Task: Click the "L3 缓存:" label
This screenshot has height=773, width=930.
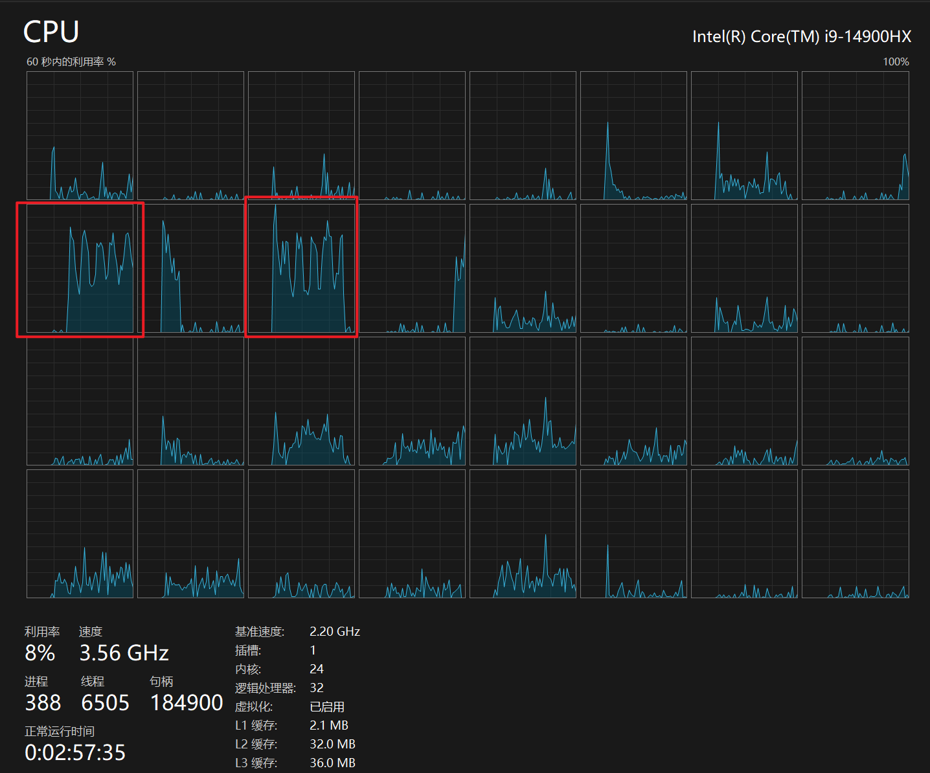Action: pyautogui.click(x=256, y=763)
